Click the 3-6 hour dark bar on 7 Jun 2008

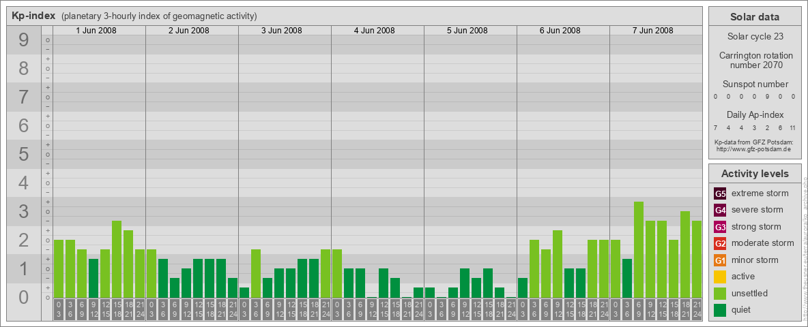tap(627, 278)
